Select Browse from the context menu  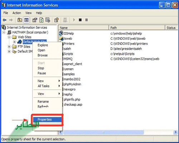43,55
